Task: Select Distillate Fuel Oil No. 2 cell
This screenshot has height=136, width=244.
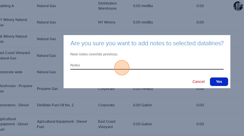Action: [x=55, y=105]
